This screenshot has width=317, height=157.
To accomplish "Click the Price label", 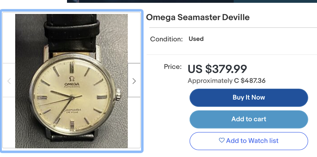I will point(172,67).
